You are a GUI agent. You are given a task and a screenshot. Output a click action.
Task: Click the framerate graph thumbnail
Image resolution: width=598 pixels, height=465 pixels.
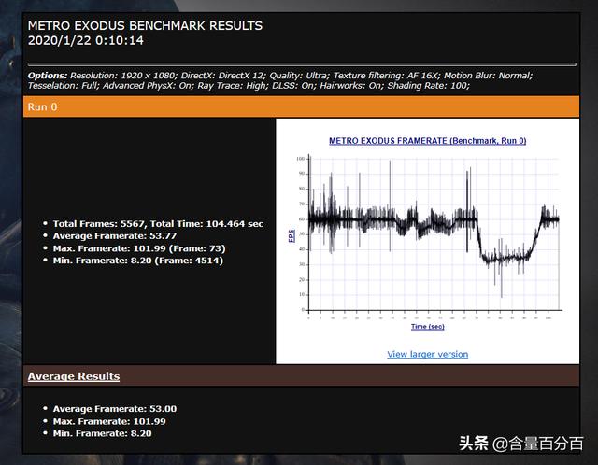[x=427, y=233]
